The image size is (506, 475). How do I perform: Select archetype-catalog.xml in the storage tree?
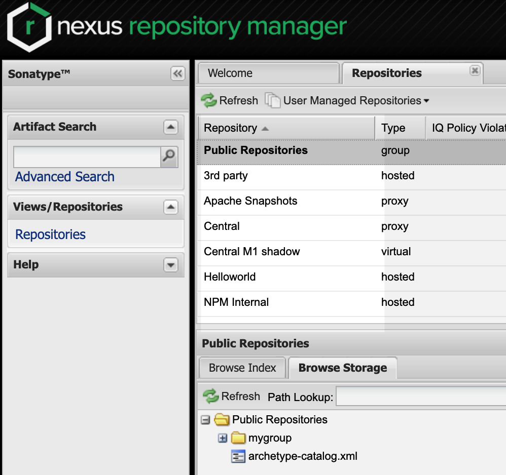[x=303, y=456]
